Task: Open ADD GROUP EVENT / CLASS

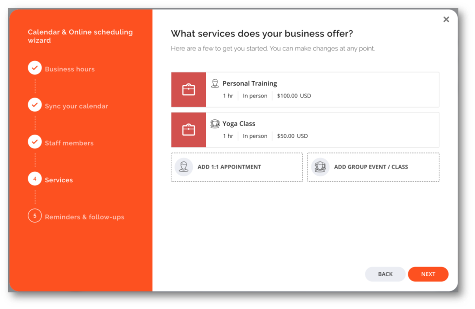Action: coord(373,167)
